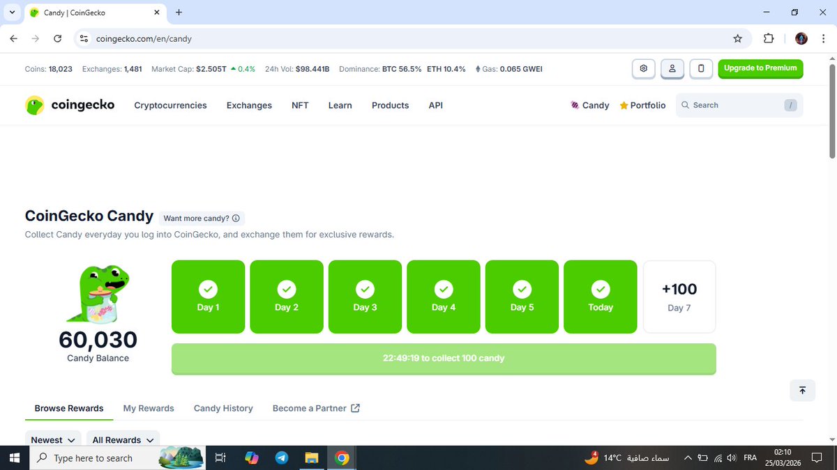837x470 pixels.
Task: Open a new browser tab
Action: click(179, 13)
